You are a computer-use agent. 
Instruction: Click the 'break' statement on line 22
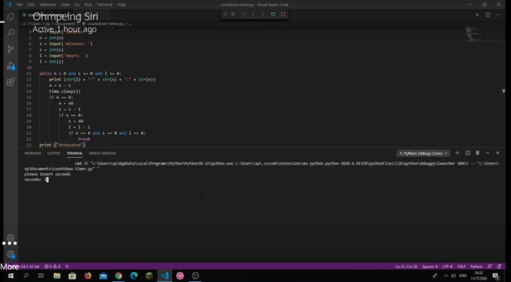(84, 139)
